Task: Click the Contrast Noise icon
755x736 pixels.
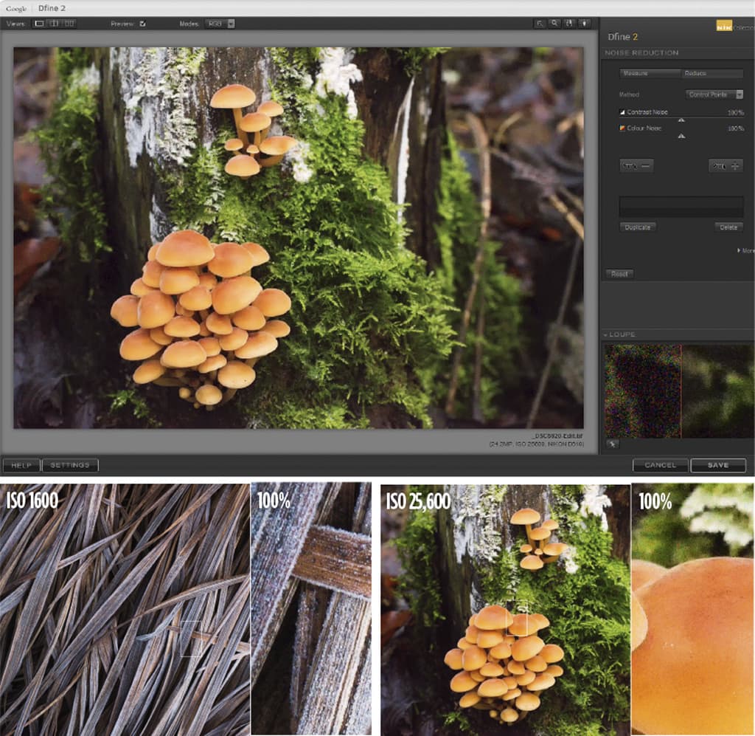Action: 622,112
